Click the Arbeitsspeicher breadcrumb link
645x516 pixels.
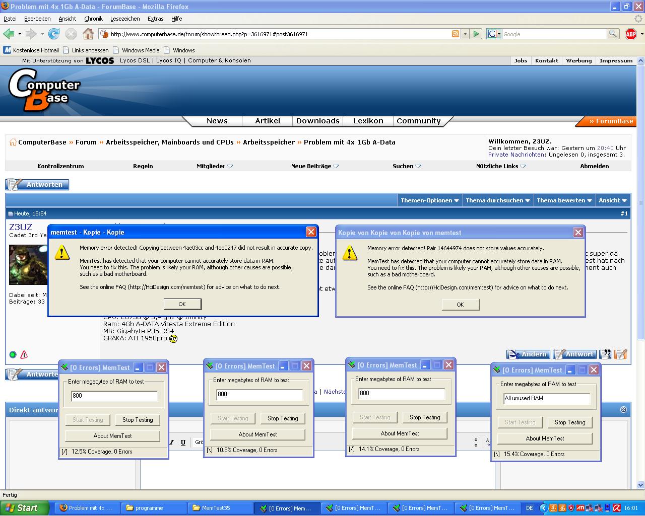pos(269,142)
